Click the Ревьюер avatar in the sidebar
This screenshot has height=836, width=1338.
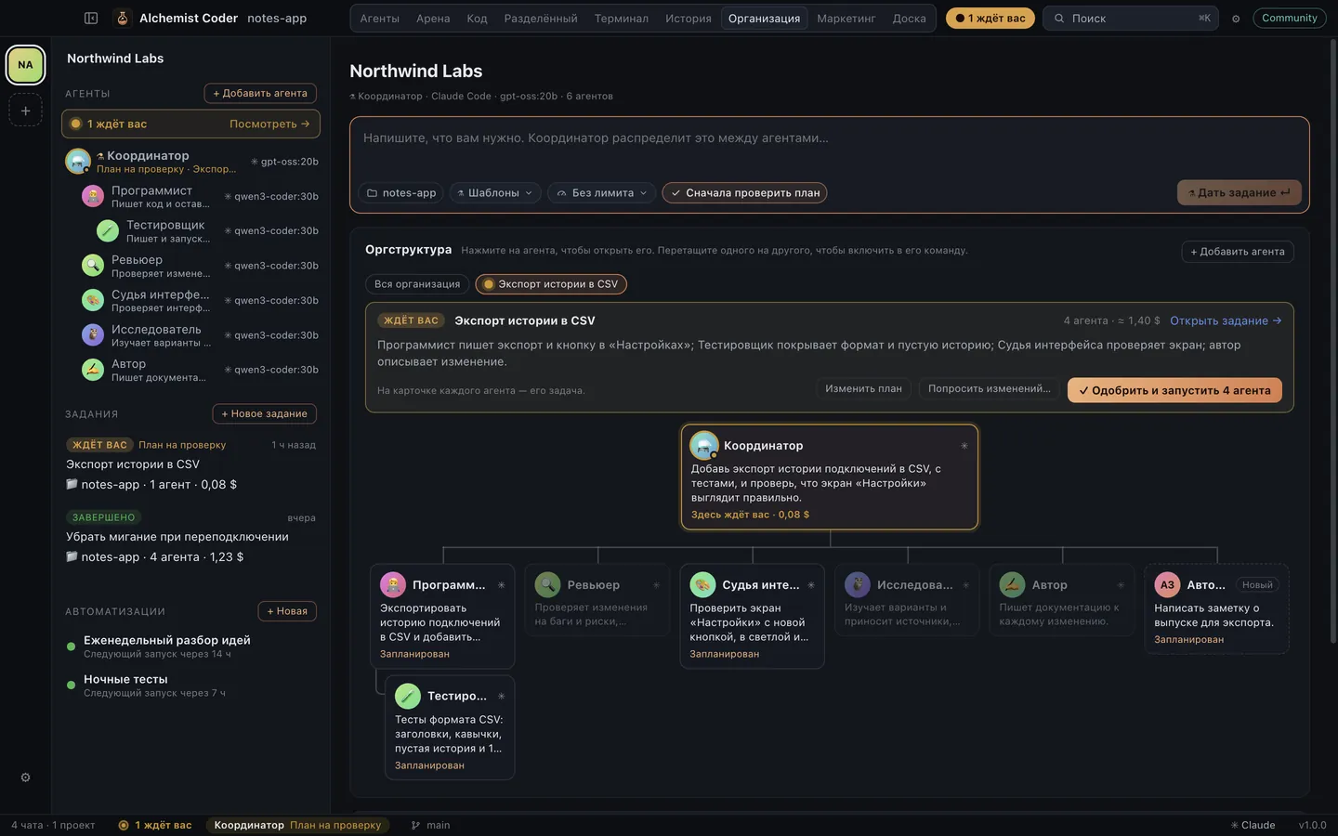tap(93, 266)
